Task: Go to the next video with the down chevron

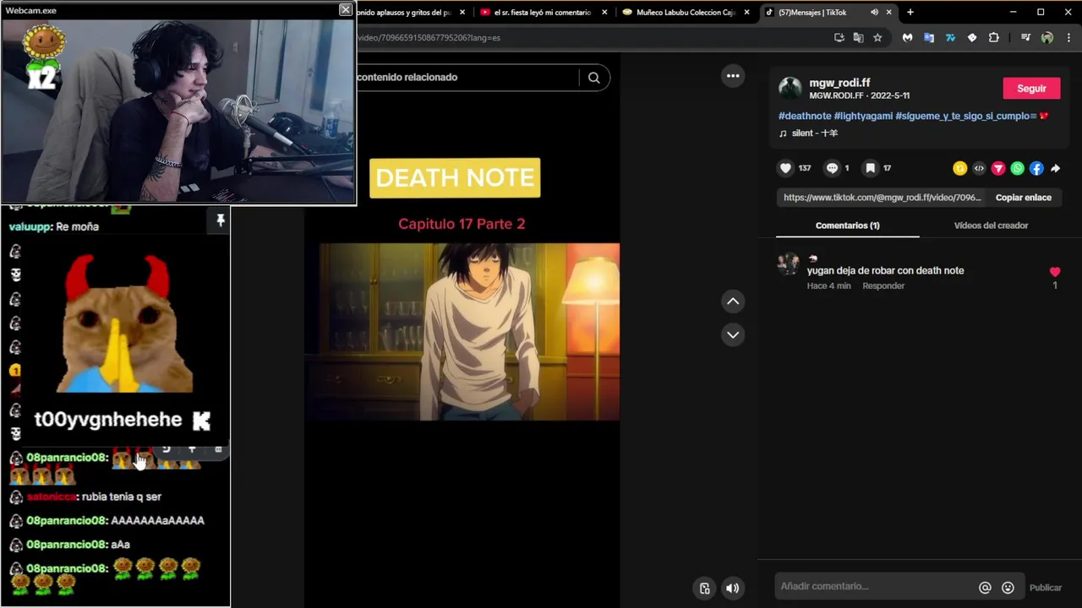Action: click(733, 334)
